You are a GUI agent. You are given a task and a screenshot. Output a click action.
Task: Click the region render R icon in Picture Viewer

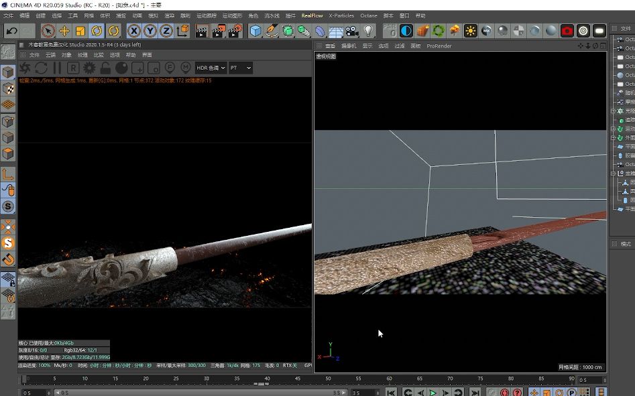(73, 68)
